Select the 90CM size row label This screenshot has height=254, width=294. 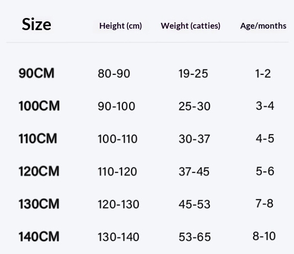[x=36, y=73]
